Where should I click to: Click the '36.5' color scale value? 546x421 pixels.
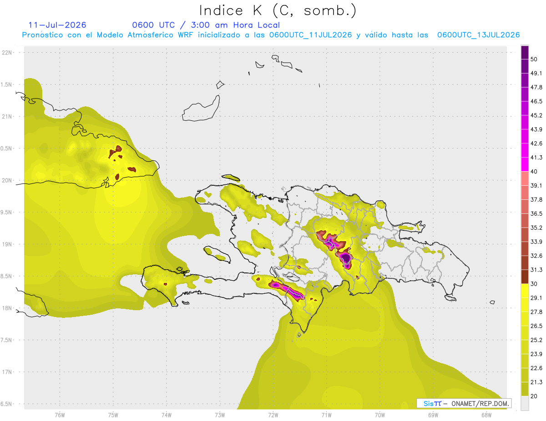click(536, 213)
